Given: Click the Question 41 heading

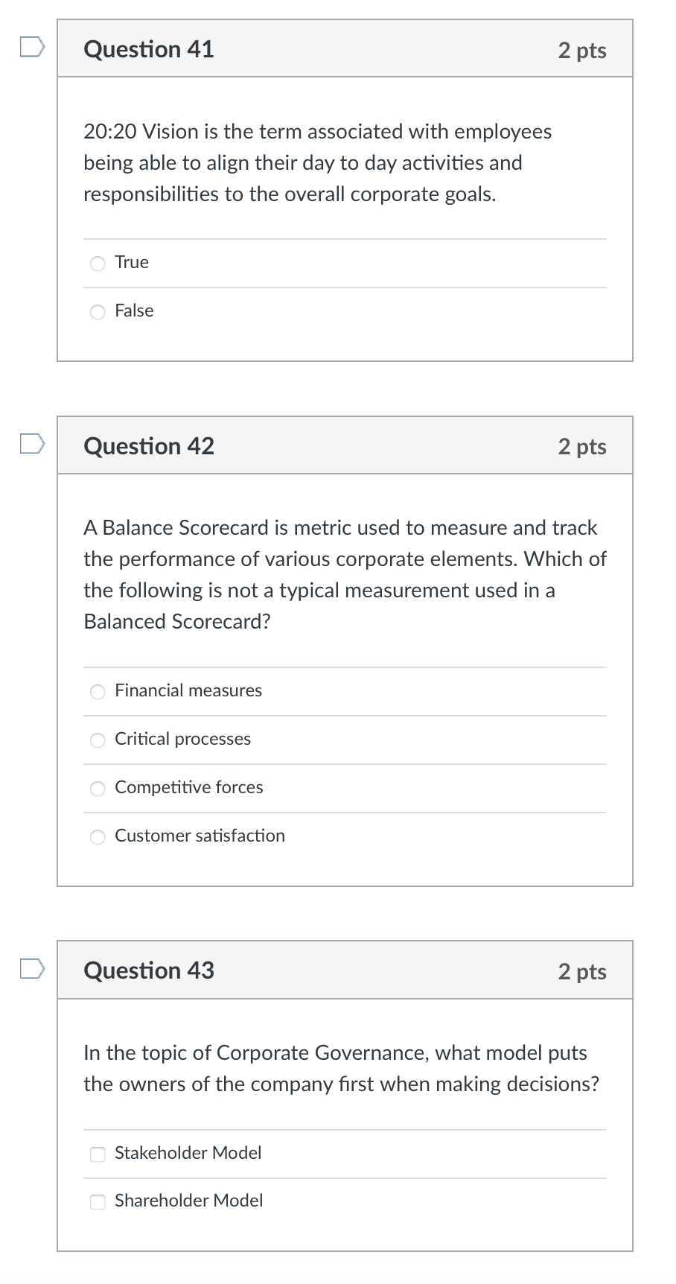Looking at the screenshot, I should 149,49.
